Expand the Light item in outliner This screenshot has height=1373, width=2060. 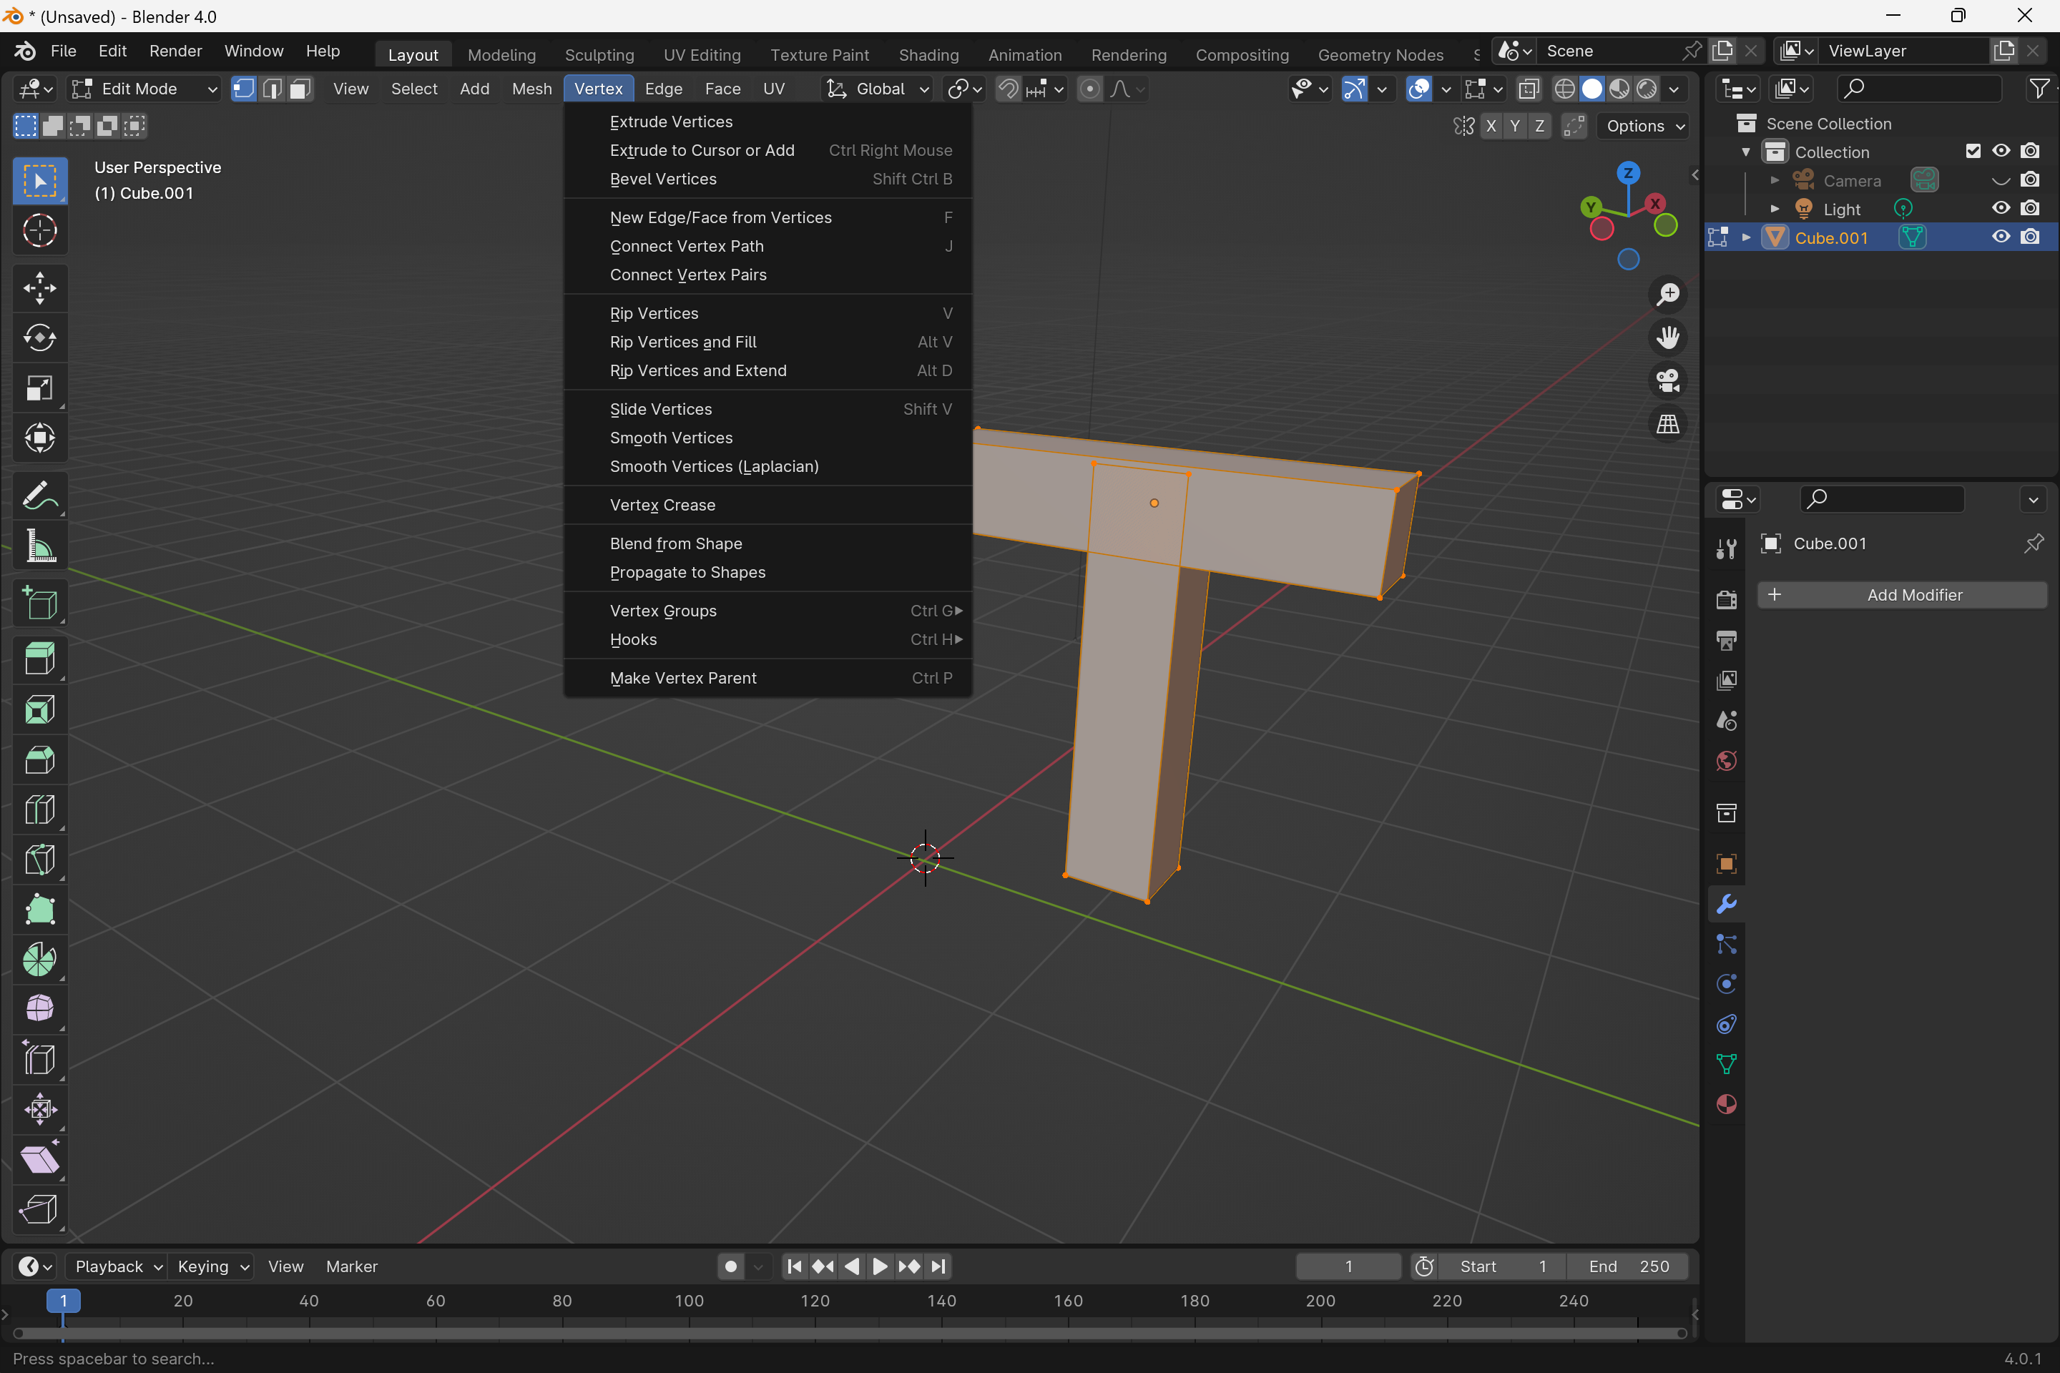click(1775, 210)
